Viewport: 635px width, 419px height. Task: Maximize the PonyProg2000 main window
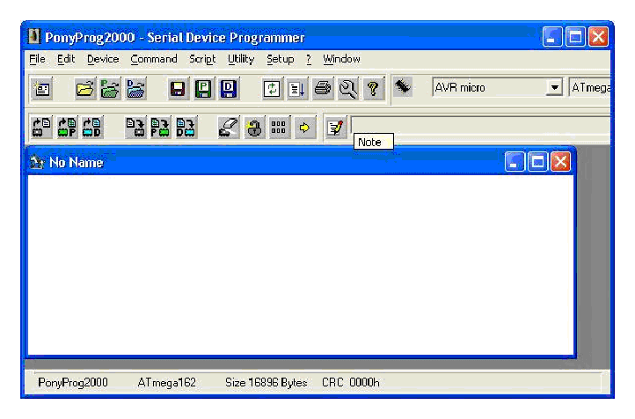click(x=575, y=37)
